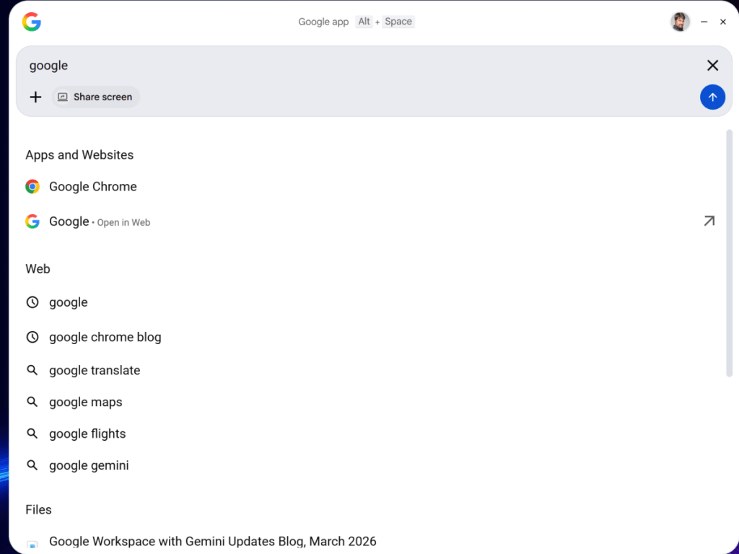Click the vertical scrollbar on results list

tap(729, 252)
